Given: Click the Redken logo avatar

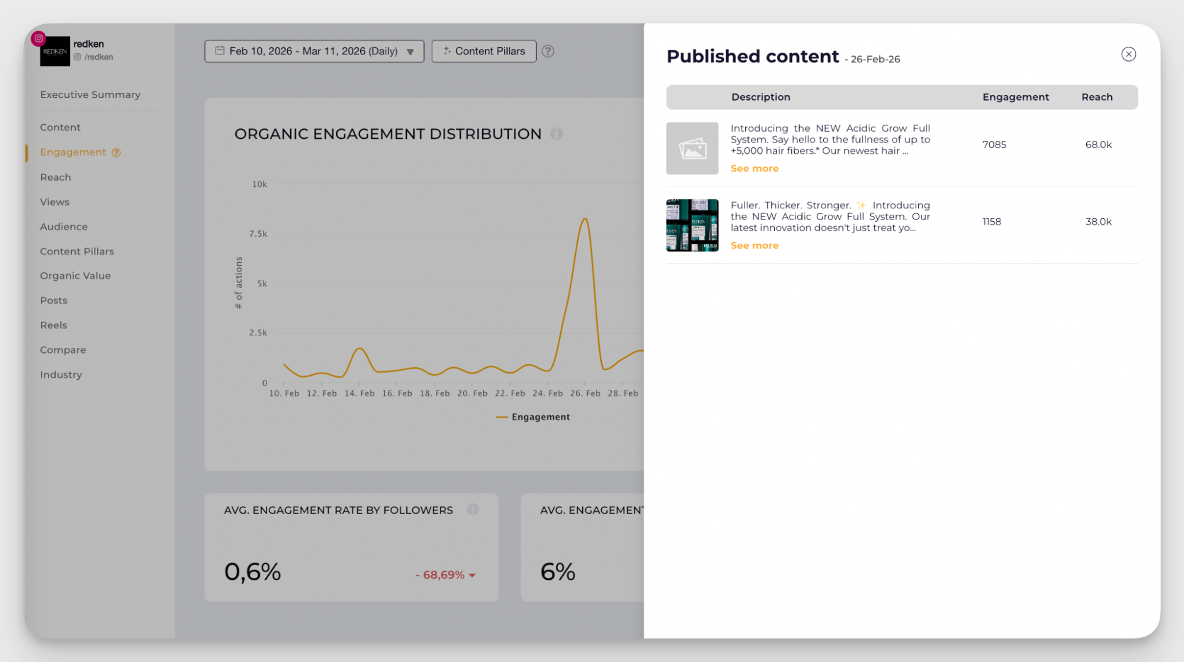Looking at the screenshot, I should click(55, 52).
